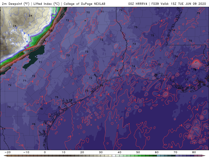This screenshot has width=209, height=157.
Task: Click 'College of DuPage NEXLAB' header text
Action: click(84, 4)
